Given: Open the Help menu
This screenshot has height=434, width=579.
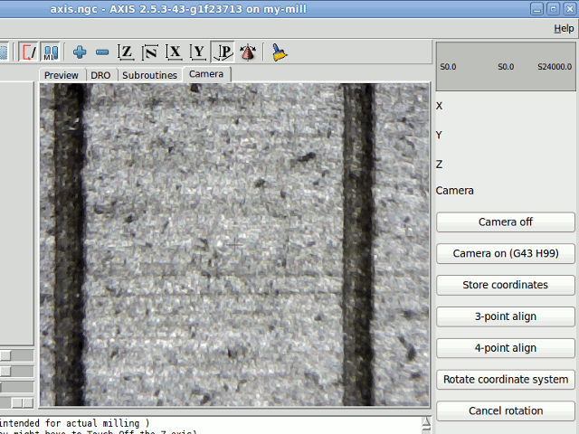Looking at the screenshot, I should click(x=563, y=29).
